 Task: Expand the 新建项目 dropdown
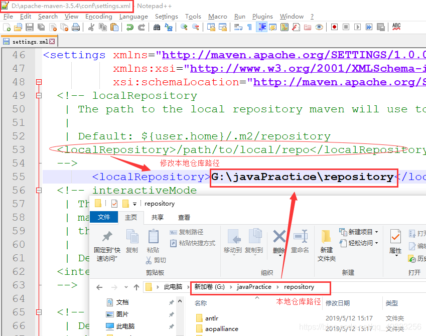coord(359,232)
